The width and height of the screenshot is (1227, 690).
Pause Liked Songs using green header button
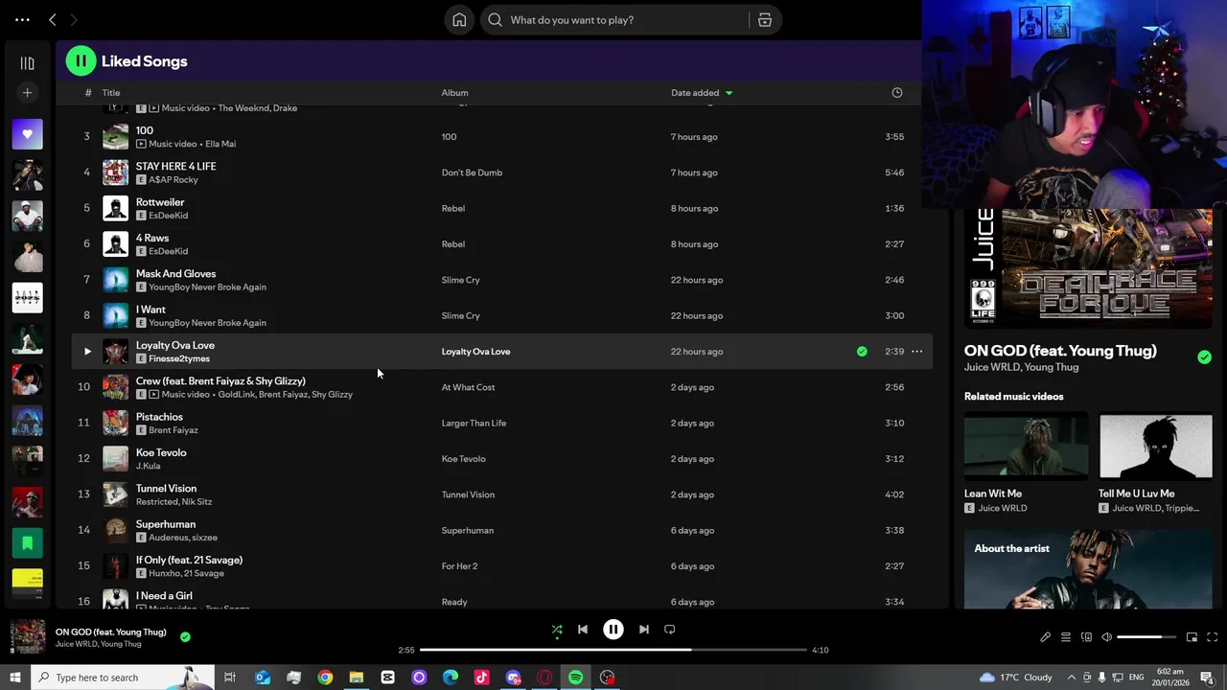coord(81,61)
